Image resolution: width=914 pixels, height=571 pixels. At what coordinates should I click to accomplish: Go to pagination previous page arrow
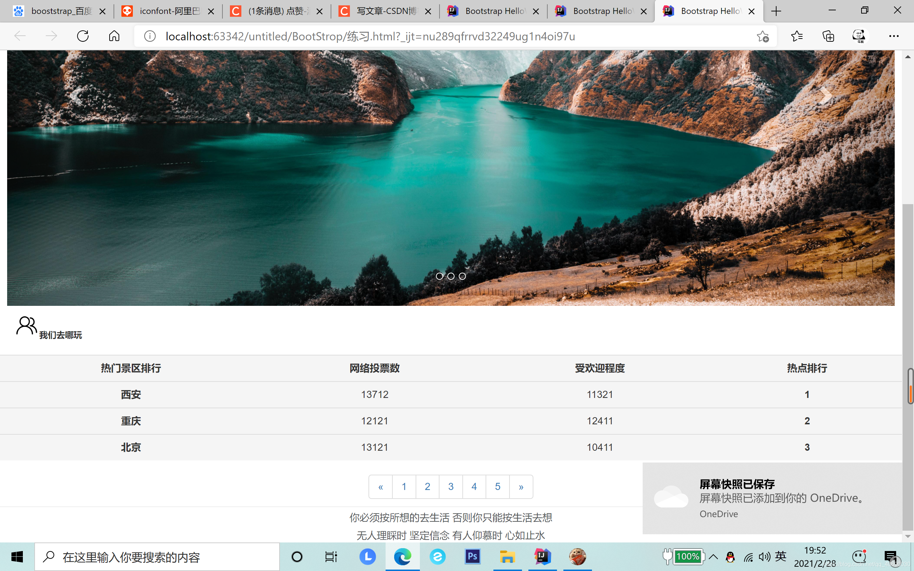(x=381, y=487)
